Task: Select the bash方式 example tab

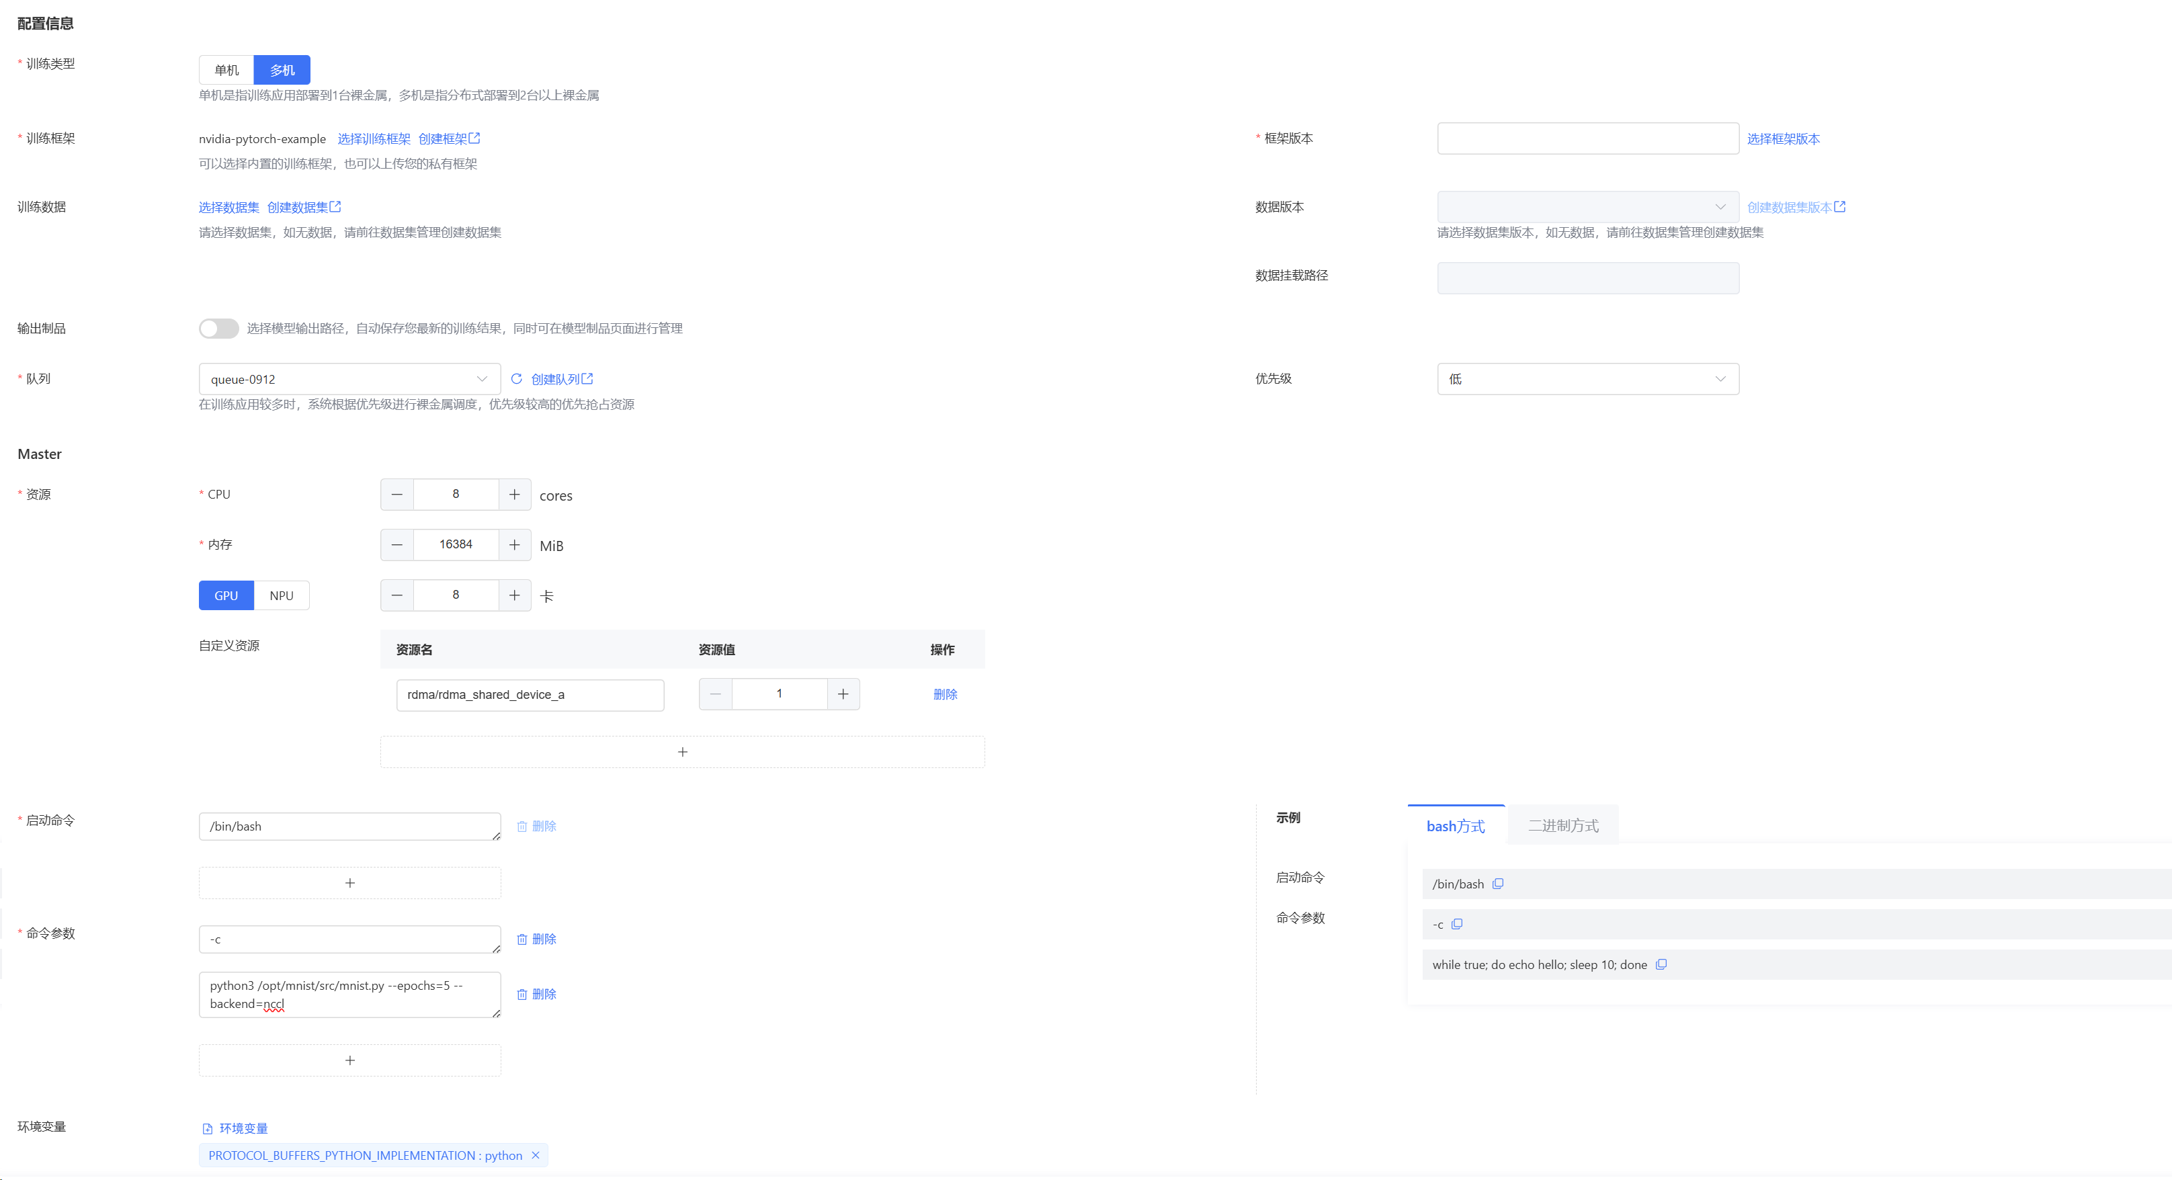Action: [x=1456, y=826]
